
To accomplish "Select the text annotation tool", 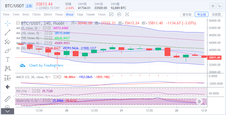I will (x=8, y=60).
